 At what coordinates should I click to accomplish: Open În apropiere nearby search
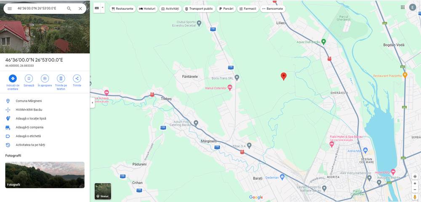[45, 78]
